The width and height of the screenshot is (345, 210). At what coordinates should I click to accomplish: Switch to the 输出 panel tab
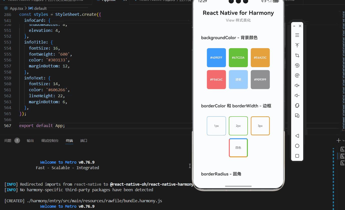click(30, 141)
